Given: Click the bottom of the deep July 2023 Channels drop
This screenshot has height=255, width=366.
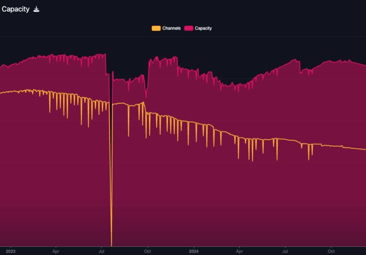Looking at the screenshot, I should tap(111, 244).
